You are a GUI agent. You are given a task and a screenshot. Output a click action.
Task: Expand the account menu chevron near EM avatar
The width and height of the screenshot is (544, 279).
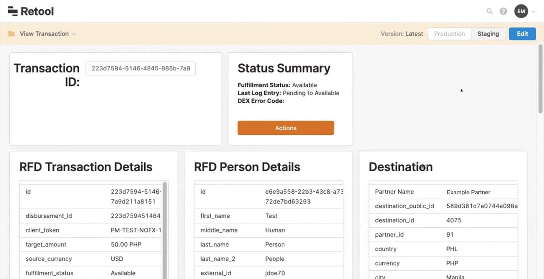coord(534,11)
